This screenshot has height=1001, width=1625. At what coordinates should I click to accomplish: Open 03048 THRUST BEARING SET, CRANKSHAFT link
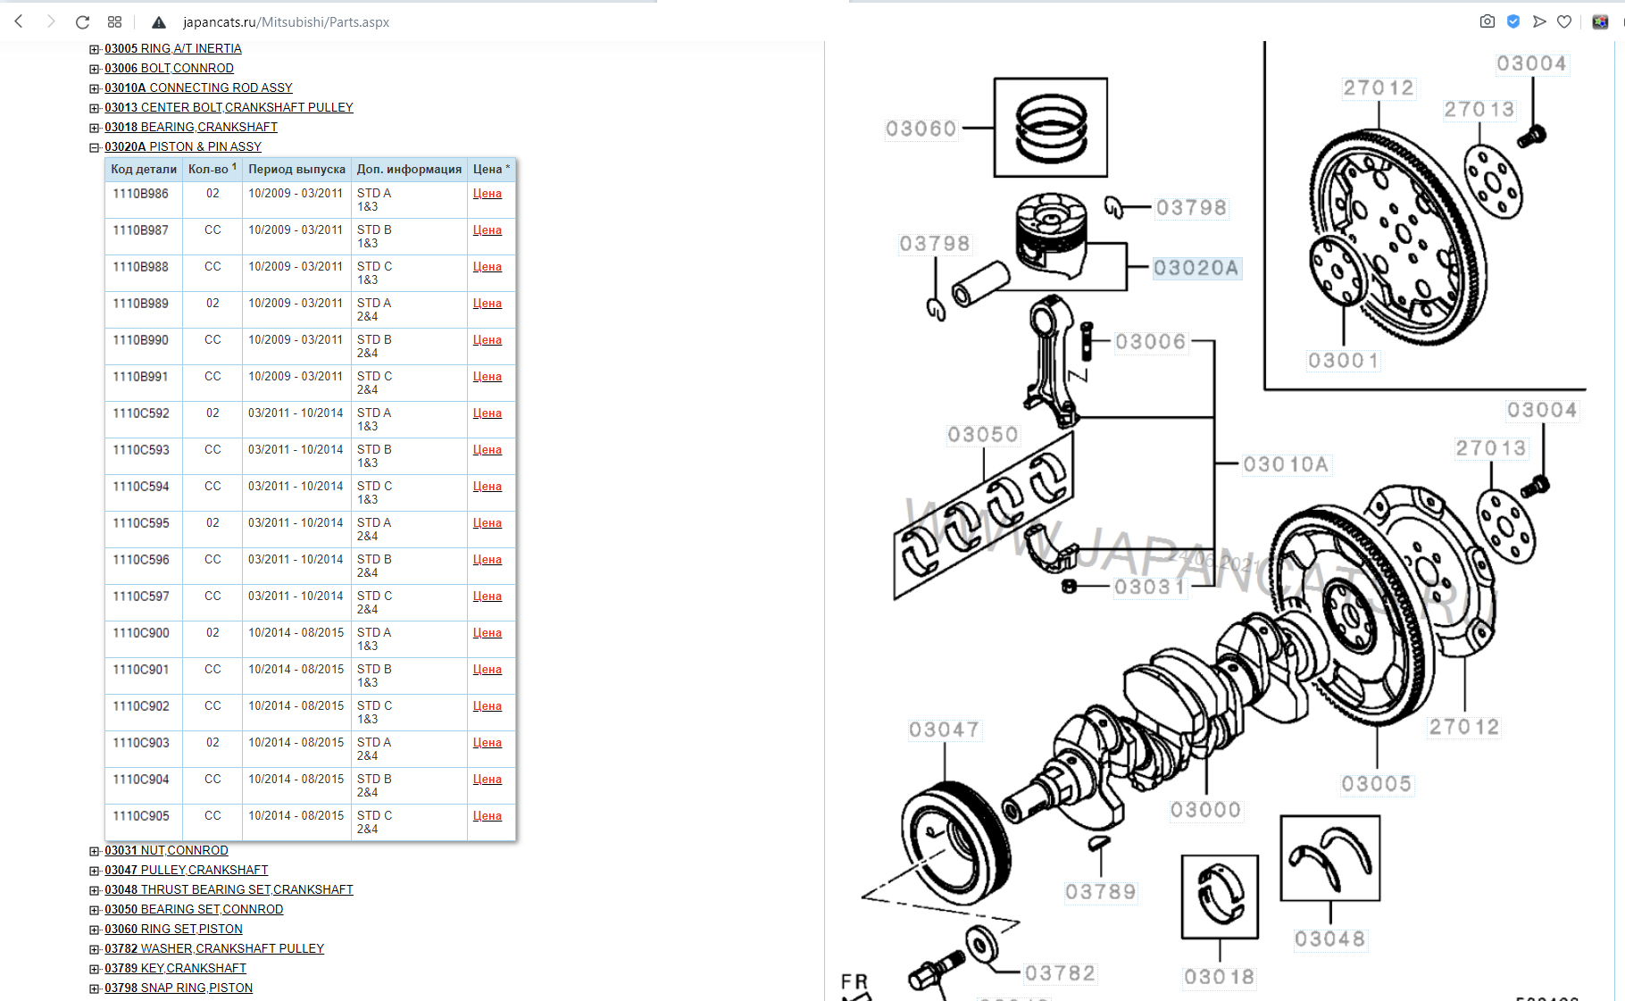pyautogui.click(x=229, y=889)
